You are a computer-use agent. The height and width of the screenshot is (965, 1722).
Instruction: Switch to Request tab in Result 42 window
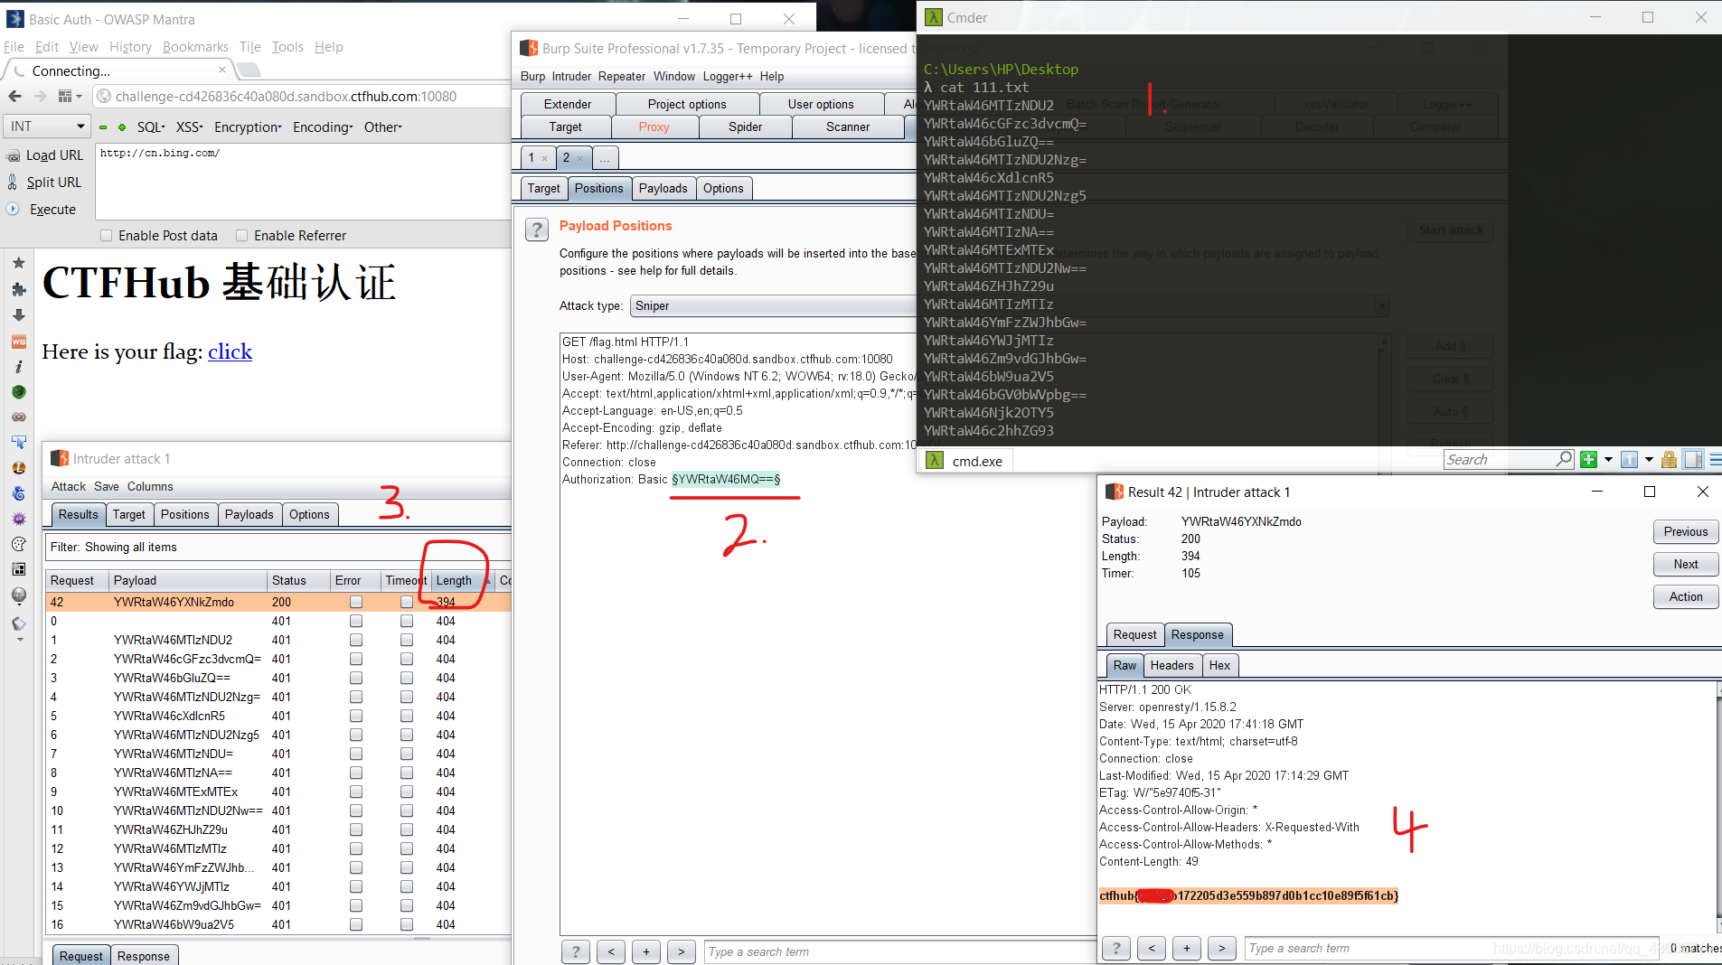point(1134,634)
